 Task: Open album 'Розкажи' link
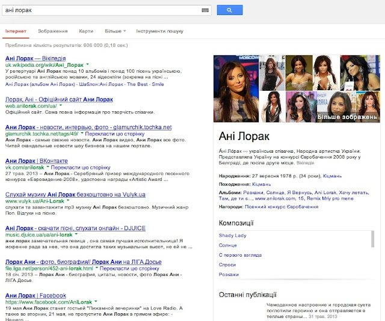(253, 192)
